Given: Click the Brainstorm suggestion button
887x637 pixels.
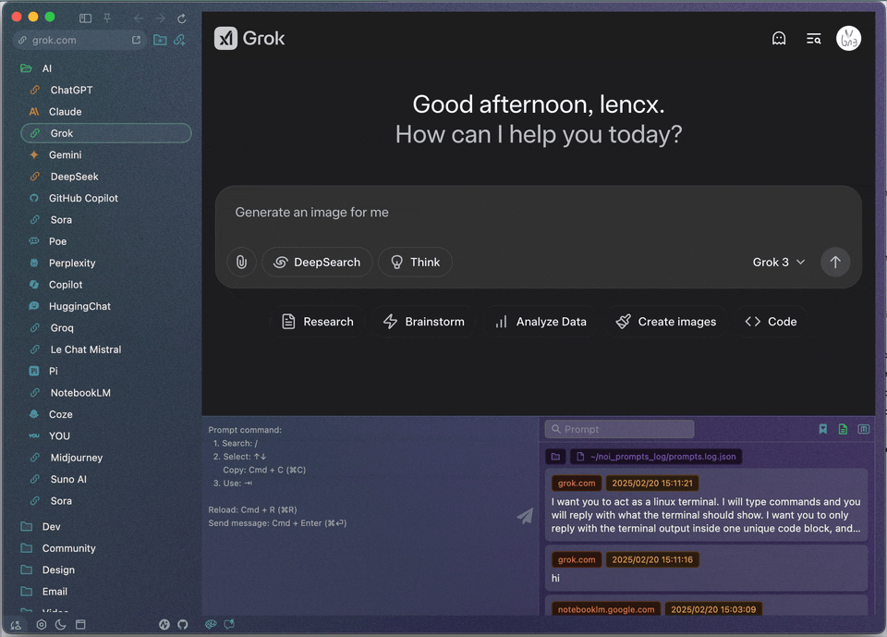Looking at the screenshot, I should click(424, 322).
